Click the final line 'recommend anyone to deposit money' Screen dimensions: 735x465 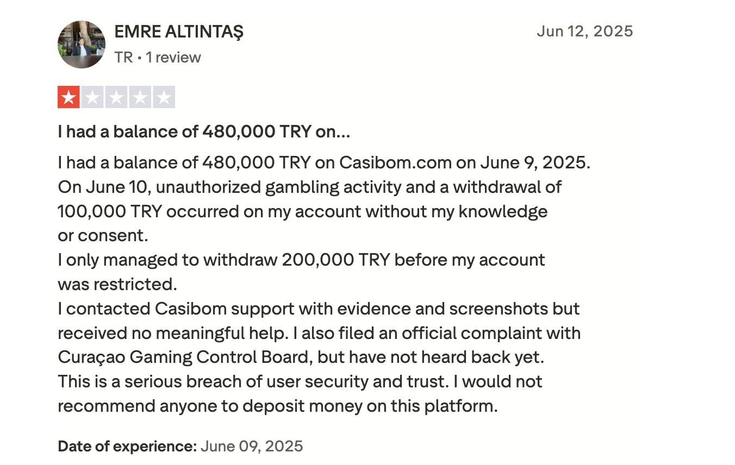278,406
